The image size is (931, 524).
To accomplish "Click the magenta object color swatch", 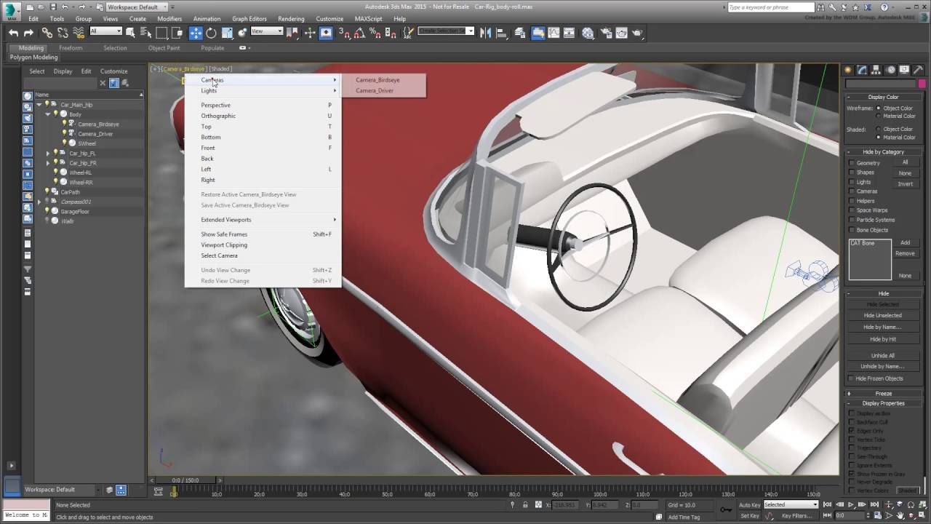I will pyautogui.click(x=922, y=84).
